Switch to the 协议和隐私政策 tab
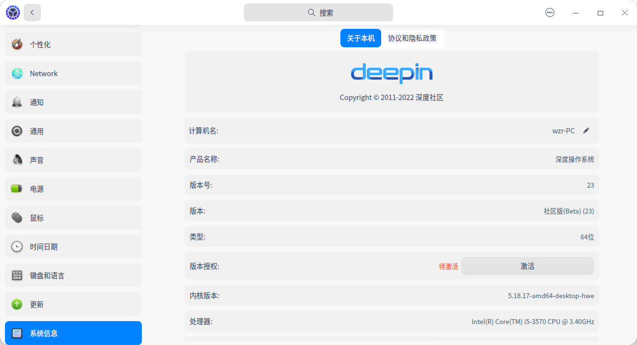The width and height of the screenshot is (637, 345). pyautogui.click(x=413, y=38)
